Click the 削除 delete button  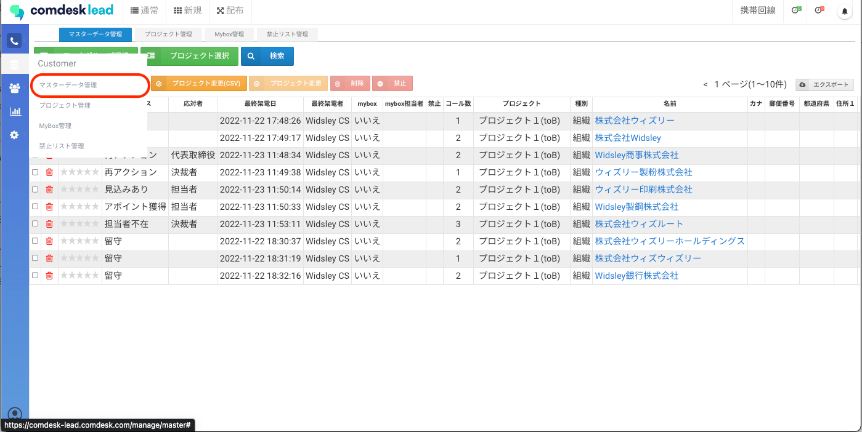[x=350, y=83]
